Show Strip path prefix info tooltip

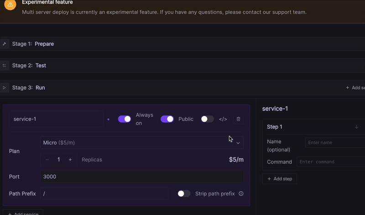241,194
